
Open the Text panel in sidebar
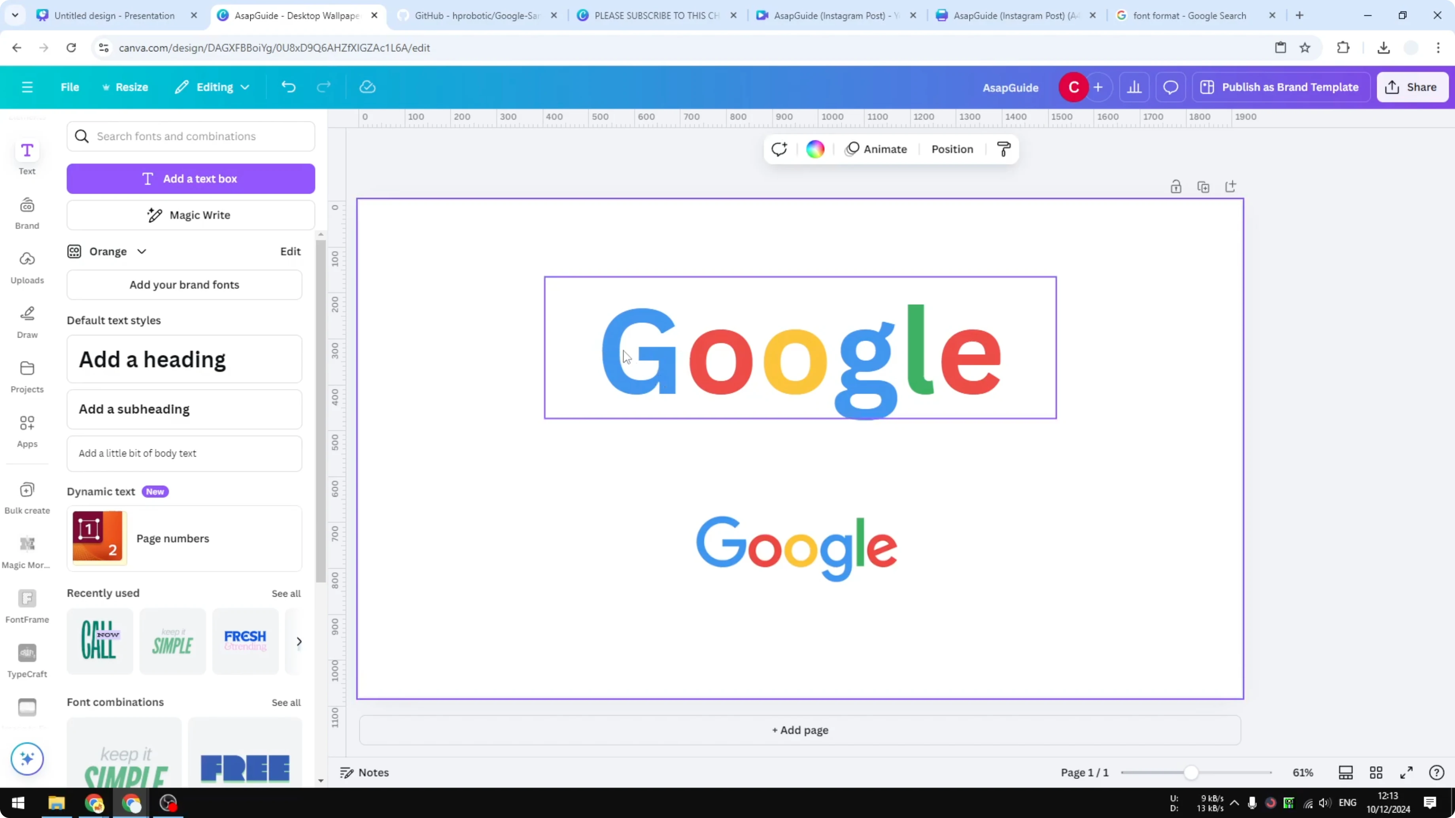26,156
